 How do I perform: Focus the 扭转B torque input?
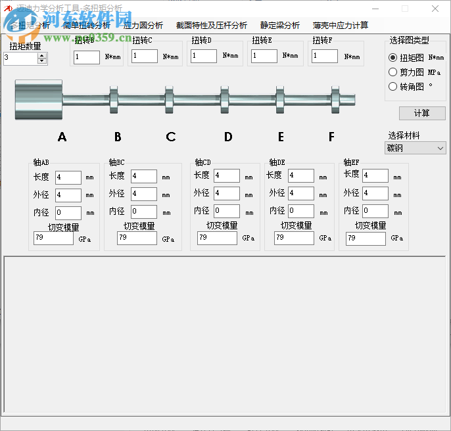click(x=87, y=57)
